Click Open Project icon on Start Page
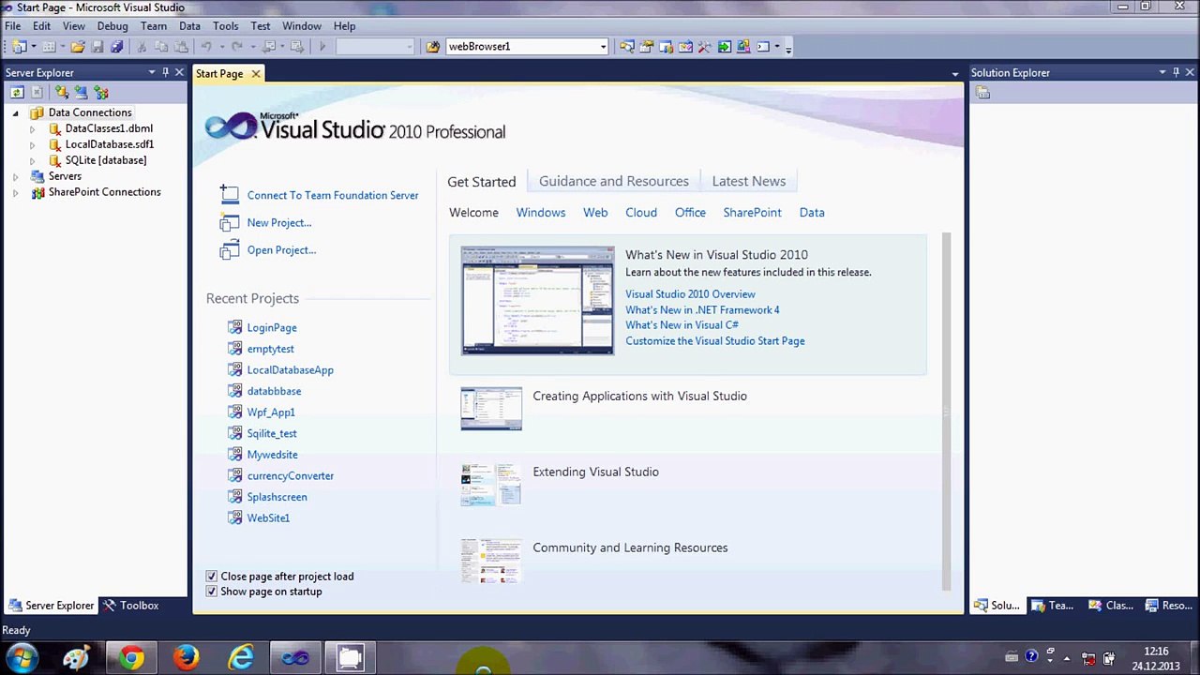Image resolution: width=1200 pixels, height=675 pixels. (230, 250)
